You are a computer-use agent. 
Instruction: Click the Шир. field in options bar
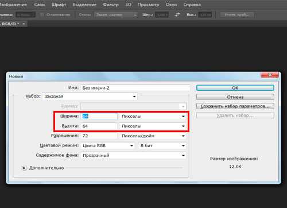coord(162,15)
